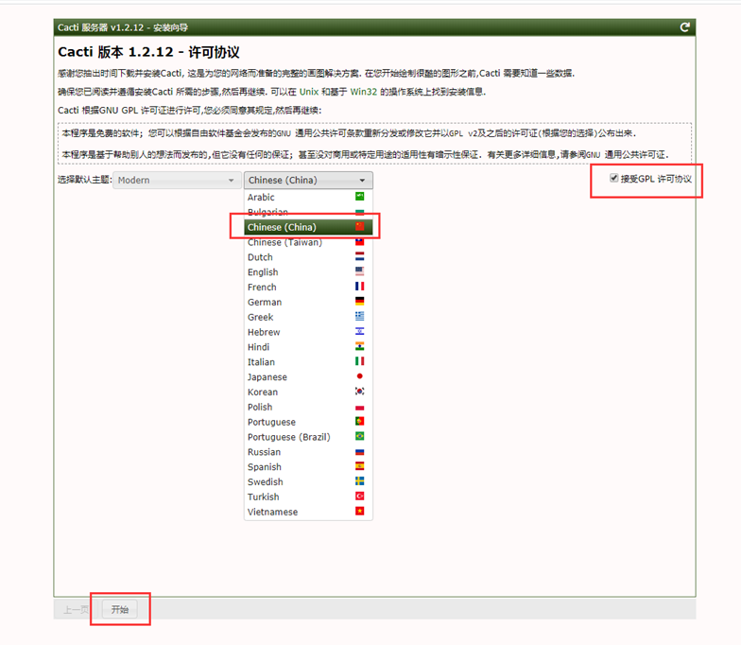Open the Unix installation link
The image size is (741, 645).
309,92
